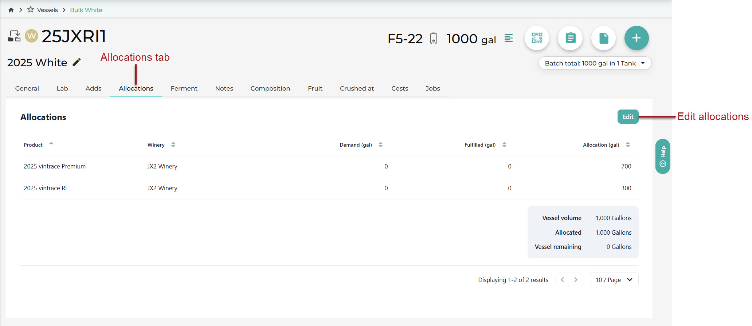Click the green plus add button

point(637,38)
